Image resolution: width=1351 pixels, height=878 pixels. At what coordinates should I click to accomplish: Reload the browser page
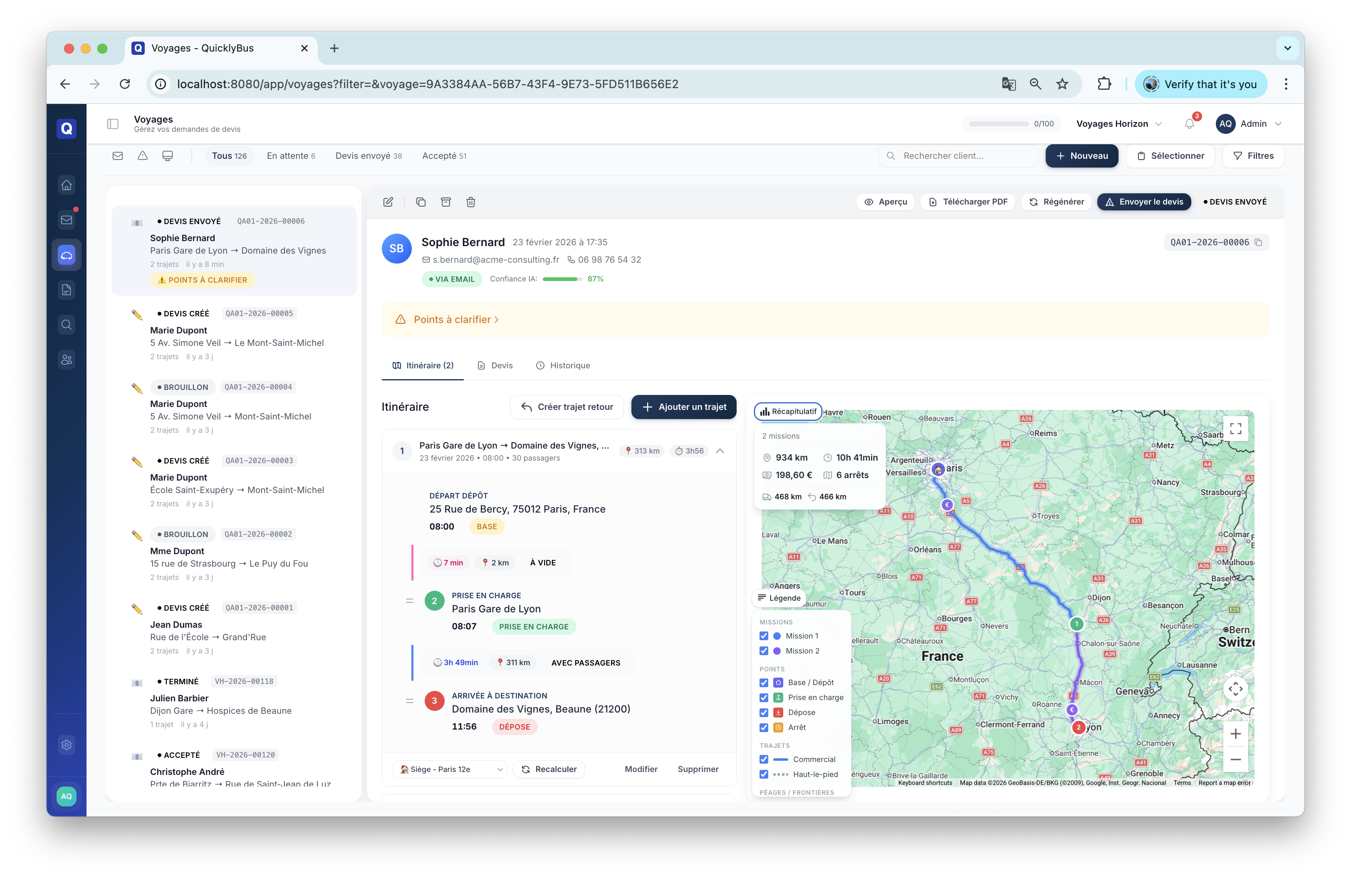[125, 84]
